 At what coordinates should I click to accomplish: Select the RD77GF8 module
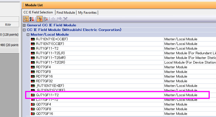coord(43,72)
